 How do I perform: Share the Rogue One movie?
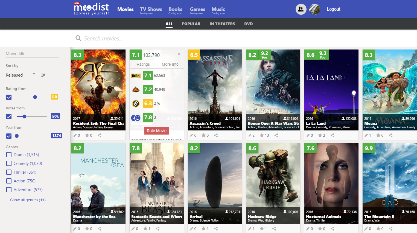click(x=276, y=135)
